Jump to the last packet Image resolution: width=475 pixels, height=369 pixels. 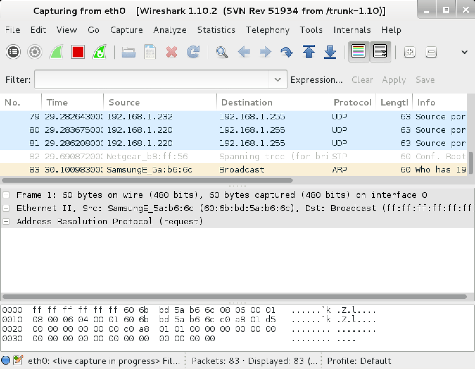point(330,51)
